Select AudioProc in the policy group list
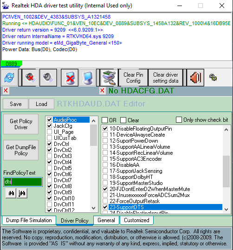Viewport: 233px width, 250px height. 71,120
